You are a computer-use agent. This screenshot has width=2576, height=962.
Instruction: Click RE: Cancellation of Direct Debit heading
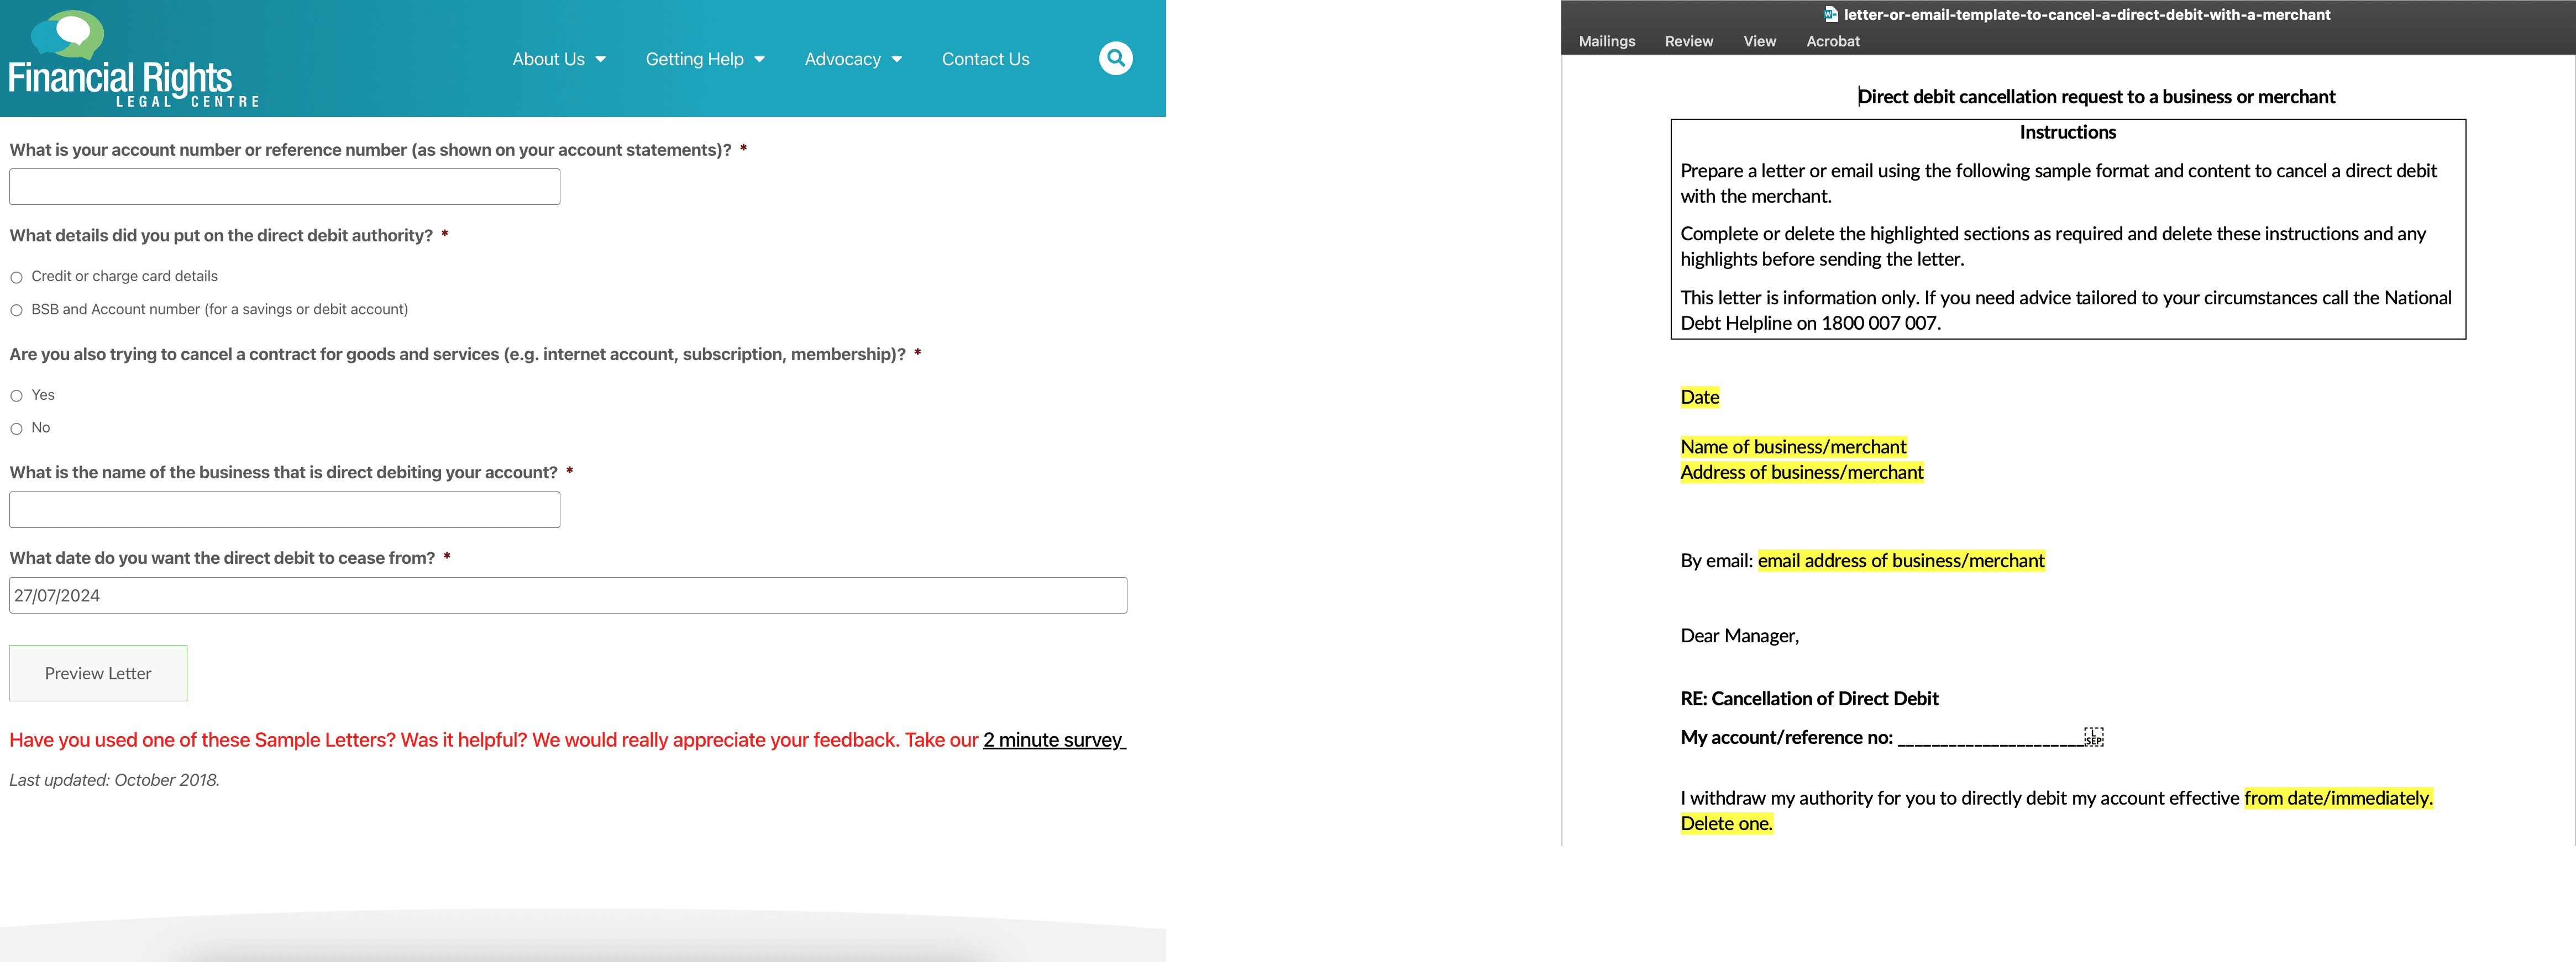[1809, 699]
